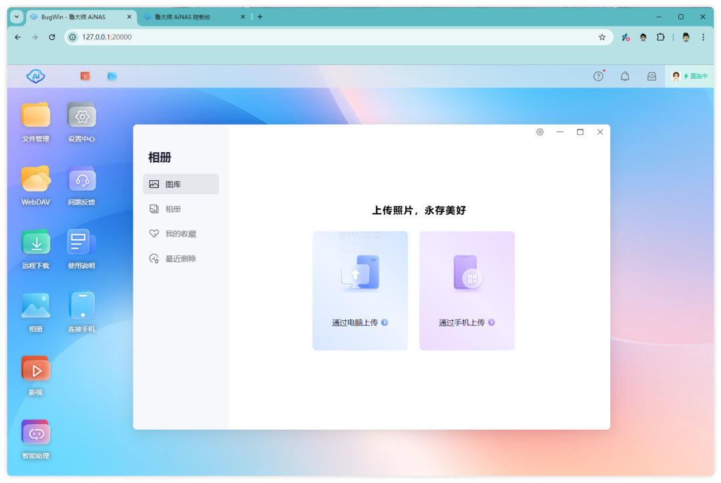Select 我的收藏 in the sidebar
721x483 pixels.
[181, 233]
